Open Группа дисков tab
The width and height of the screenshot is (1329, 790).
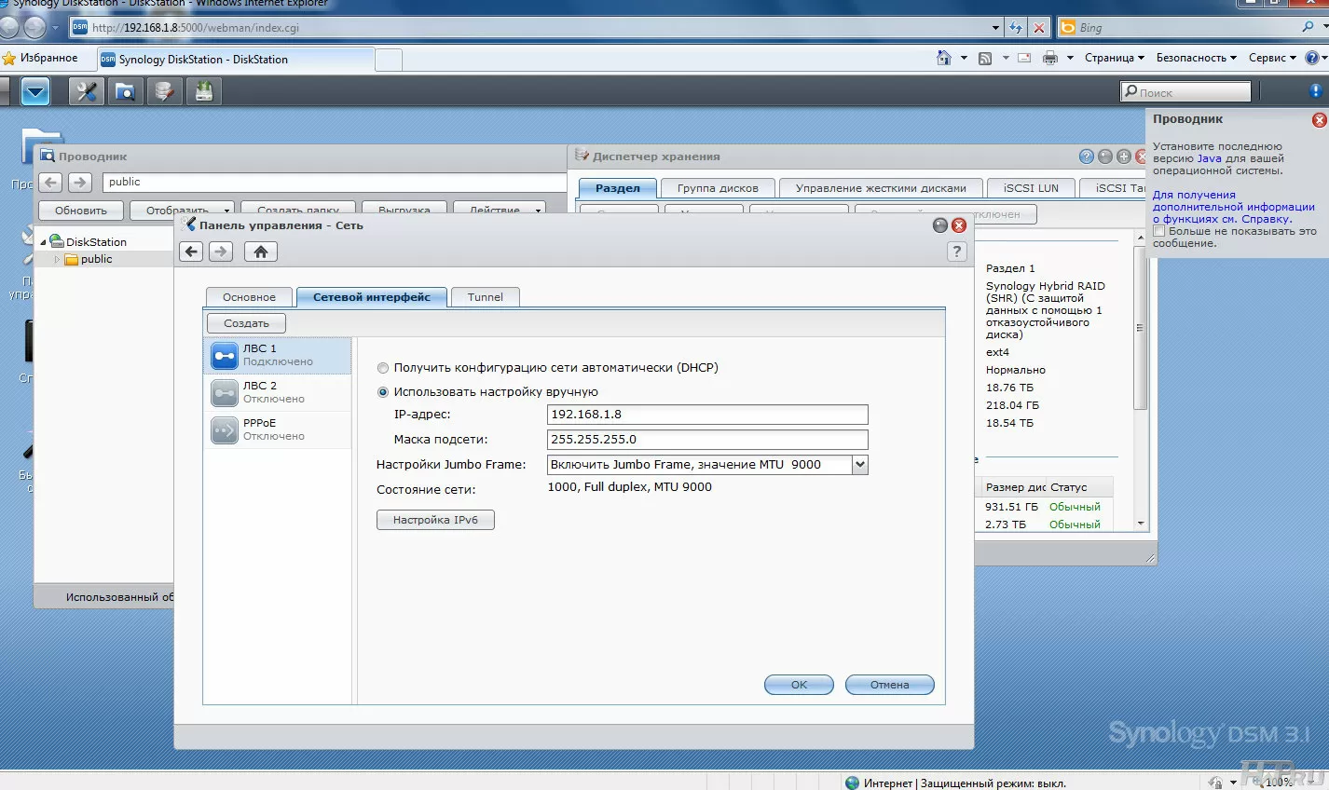[x=718, y=188]
